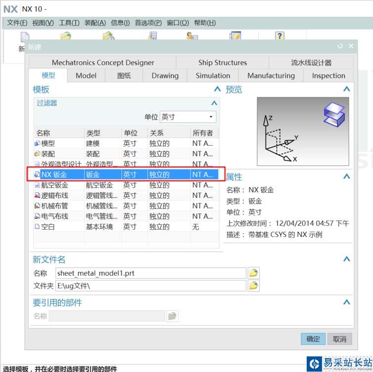
Task: Collapse the 过滤器 filter section
Action: point(214,103)
